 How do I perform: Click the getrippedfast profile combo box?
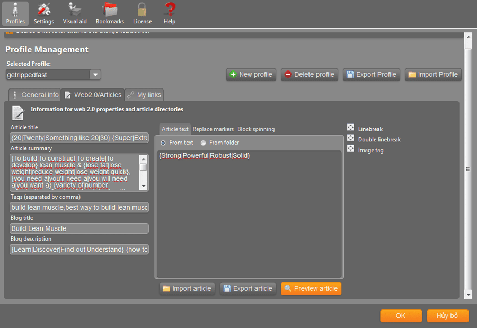53,75
